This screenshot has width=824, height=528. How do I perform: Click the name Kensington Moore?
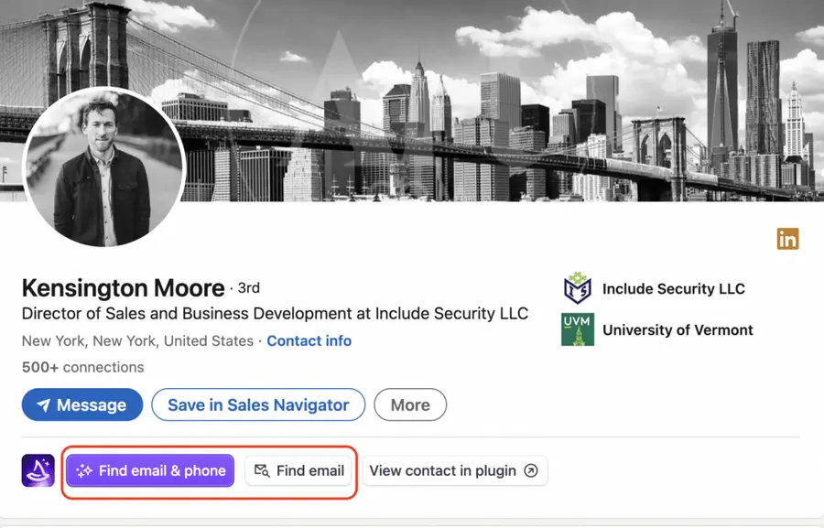tap(123, 287)
